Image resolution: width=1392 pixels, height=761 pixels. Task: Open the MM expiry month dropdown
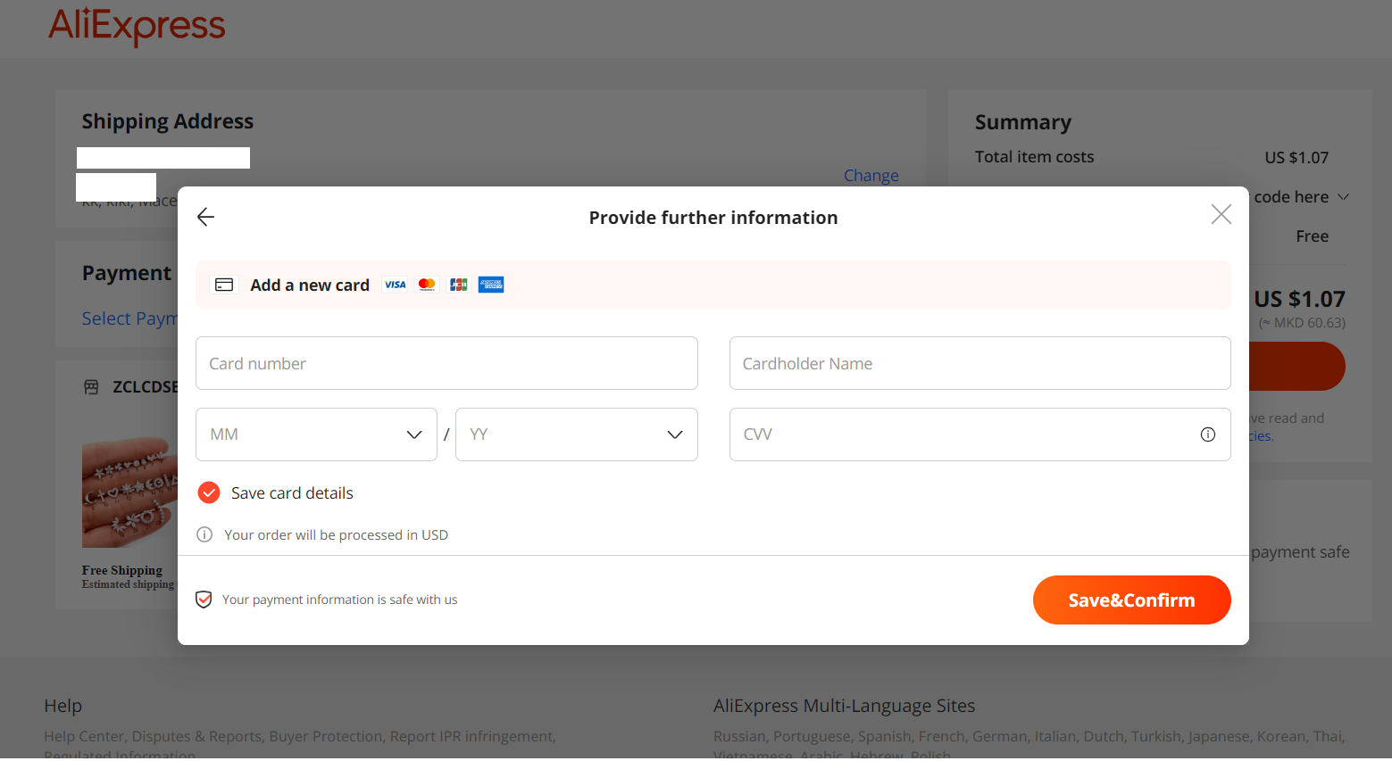click(316, 434)
